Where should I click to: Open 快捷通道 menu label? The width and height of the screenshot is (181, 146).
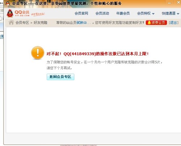[169, 13]
